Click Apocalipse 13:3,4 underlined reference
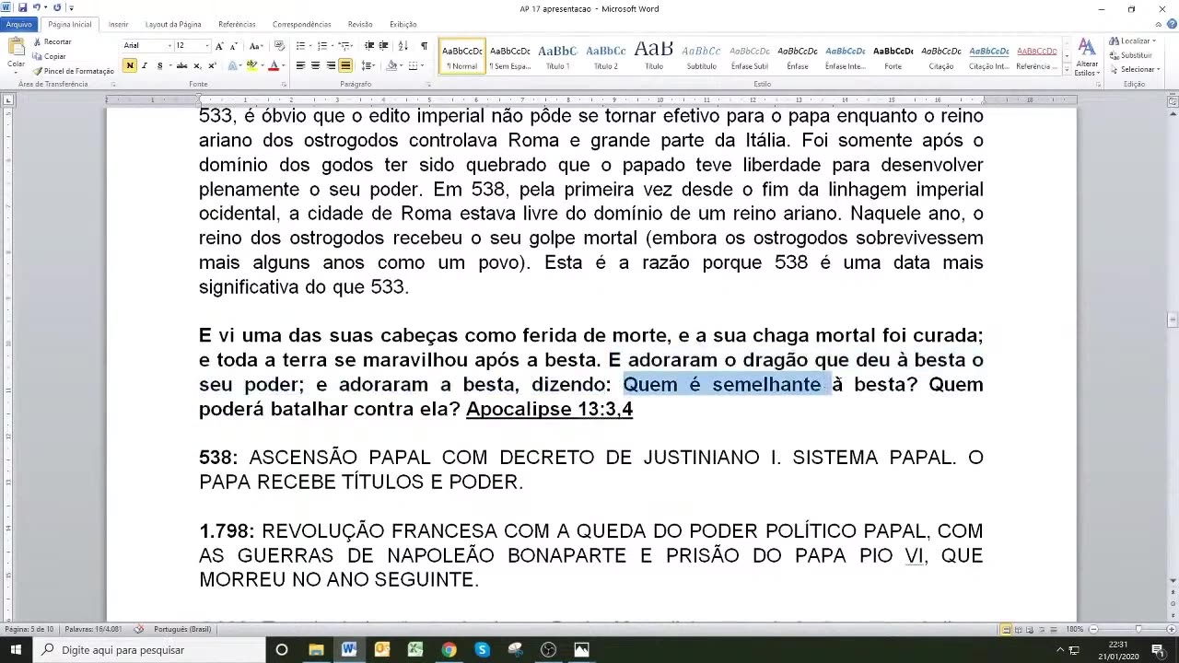The width and height of the screenshot is (1179, 663). (x=549, y=409)
